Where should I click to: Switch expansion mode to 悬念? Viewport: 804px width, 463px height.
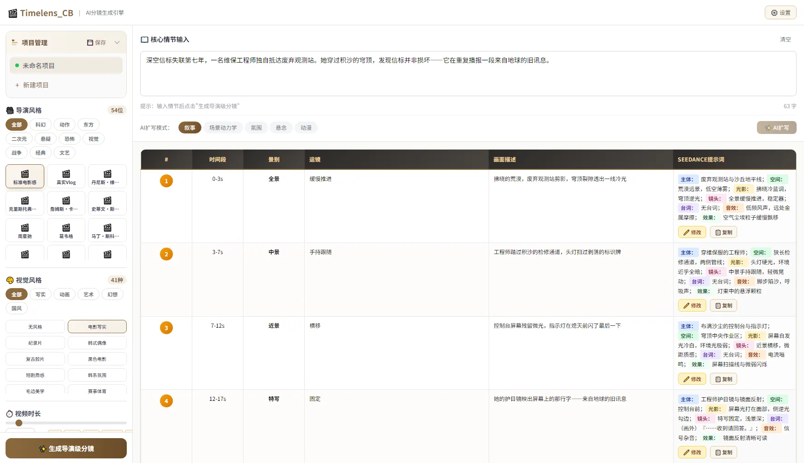tap(281, 128)
